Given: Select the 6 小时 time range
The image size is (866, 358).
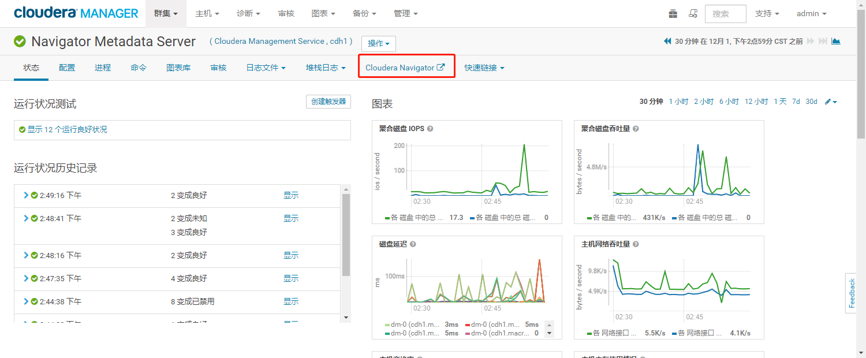Looking at the screenshot, I should click(729, 102).
